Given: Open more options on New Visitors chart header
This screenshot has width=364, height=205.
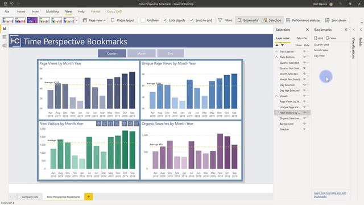Looking at the screenshot, I should [136, 124].
